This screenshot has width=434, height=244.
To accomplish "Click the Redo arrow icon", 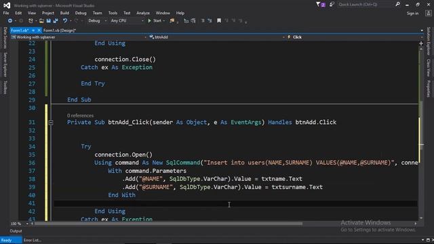I will [x=76, y=21].
